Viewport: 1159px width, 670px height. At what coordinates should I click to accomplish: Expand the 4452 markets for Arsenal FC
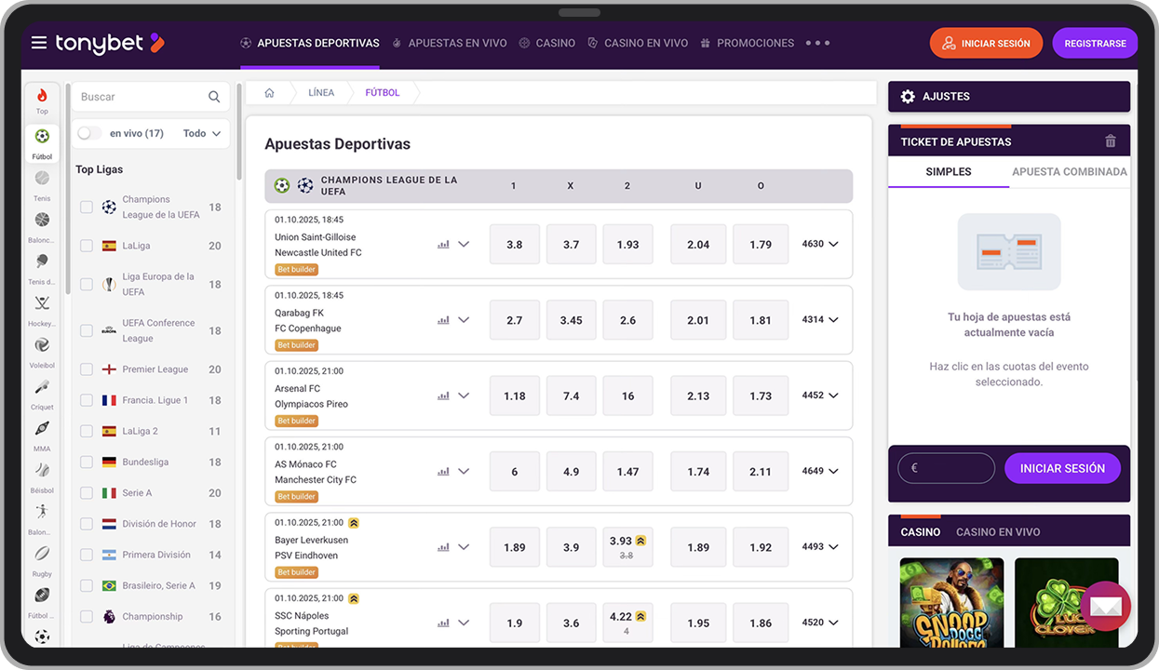click(x=820, y=395)
